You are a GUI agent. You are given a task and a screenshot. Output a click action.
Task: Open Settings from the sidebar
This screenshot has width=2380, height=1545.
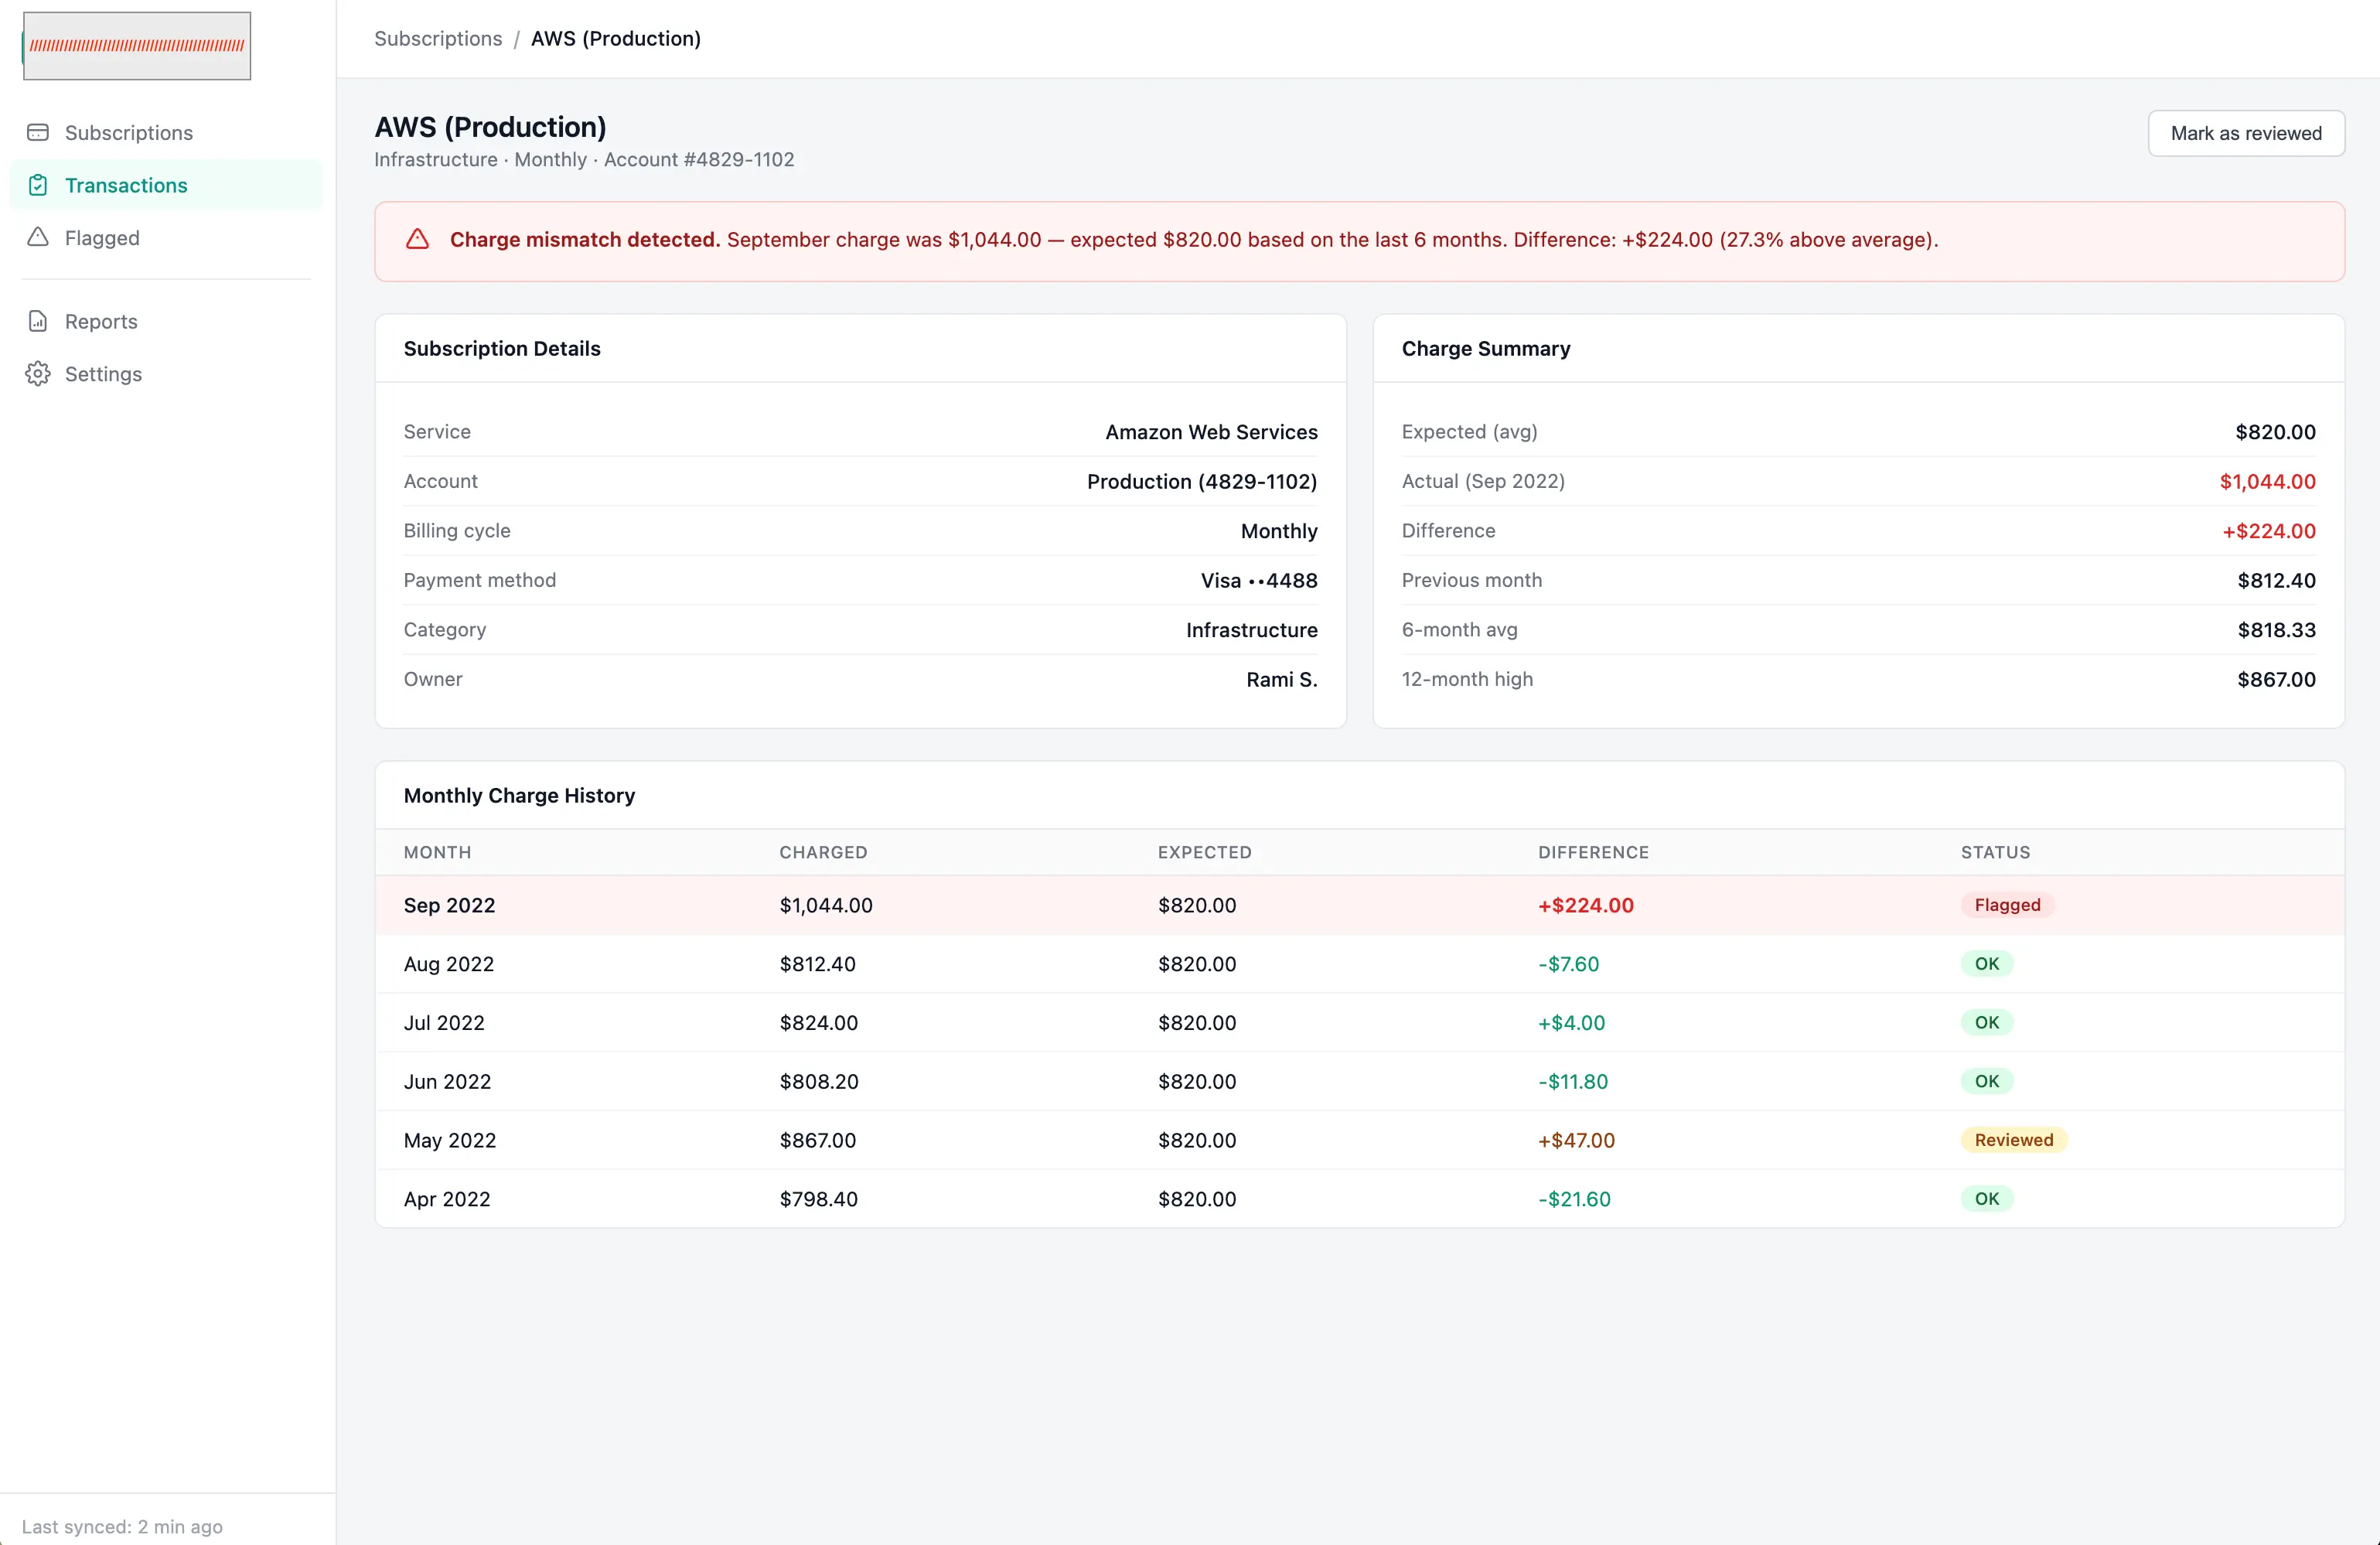pyautogui.click(x=166, y=374)
